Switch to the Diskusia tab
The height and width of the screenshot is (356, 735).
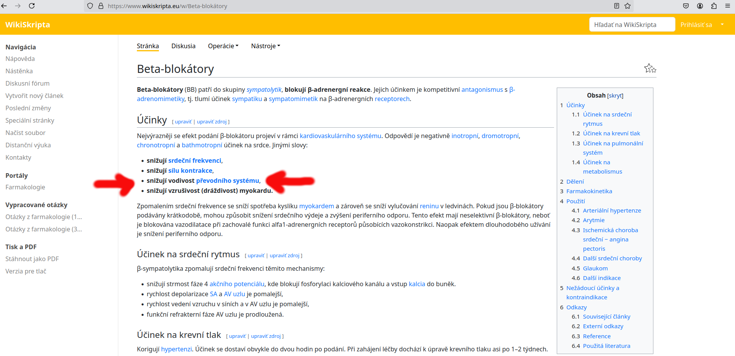183,46
